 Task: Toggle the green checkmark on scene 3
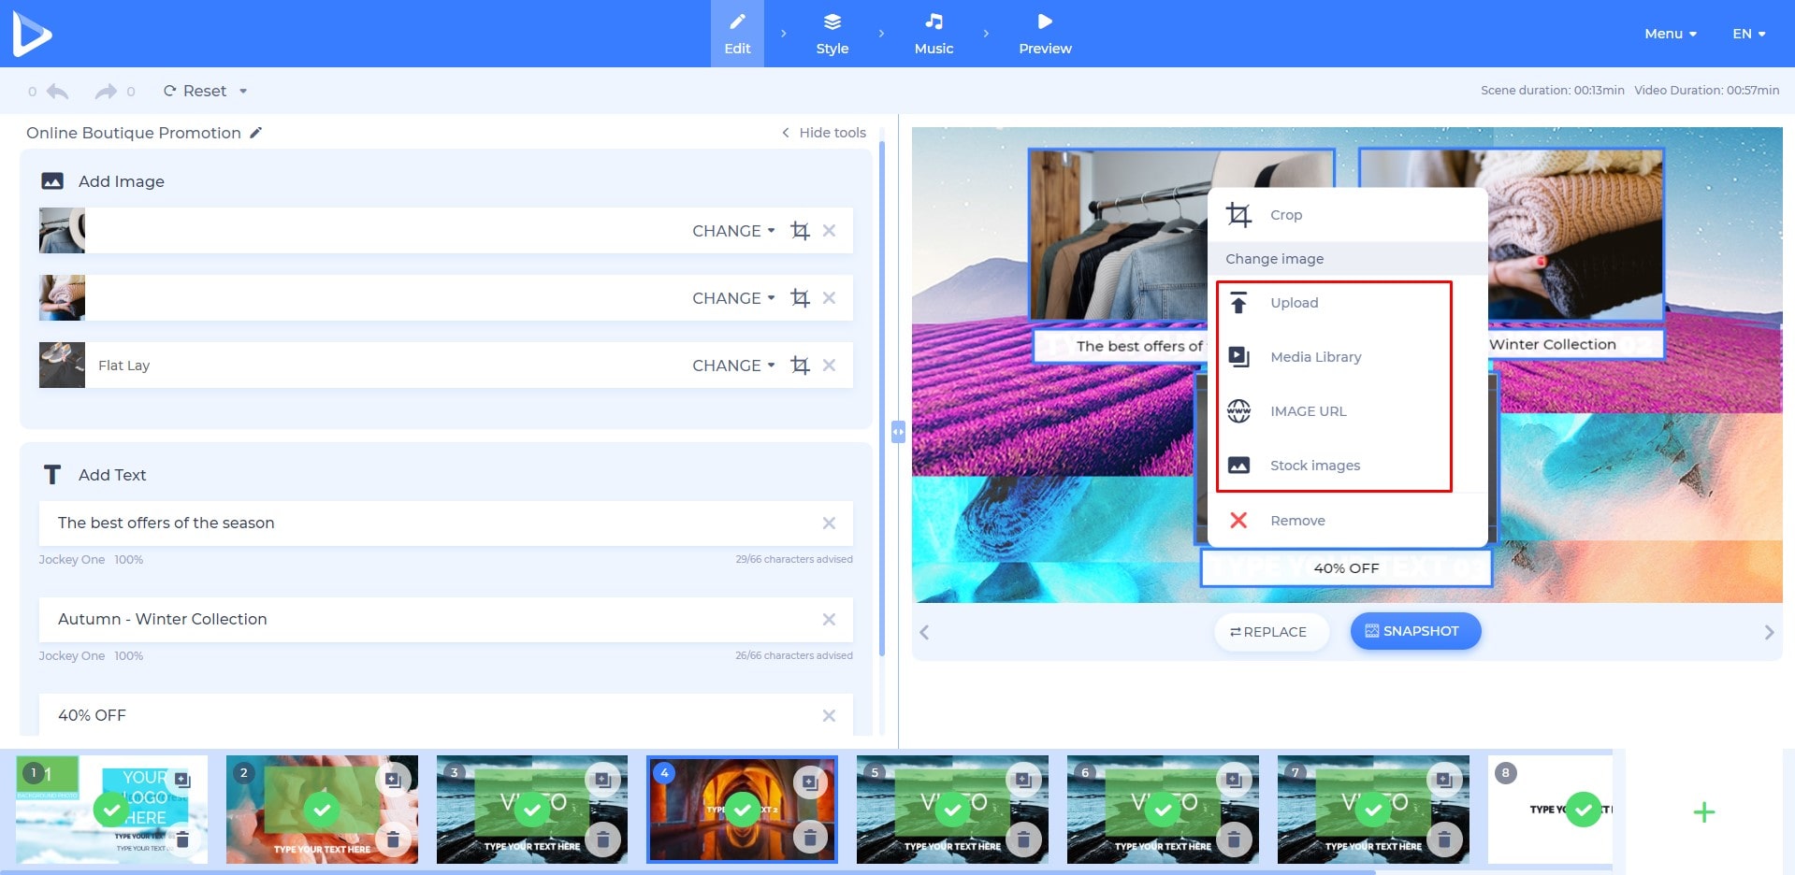point(532,809)
